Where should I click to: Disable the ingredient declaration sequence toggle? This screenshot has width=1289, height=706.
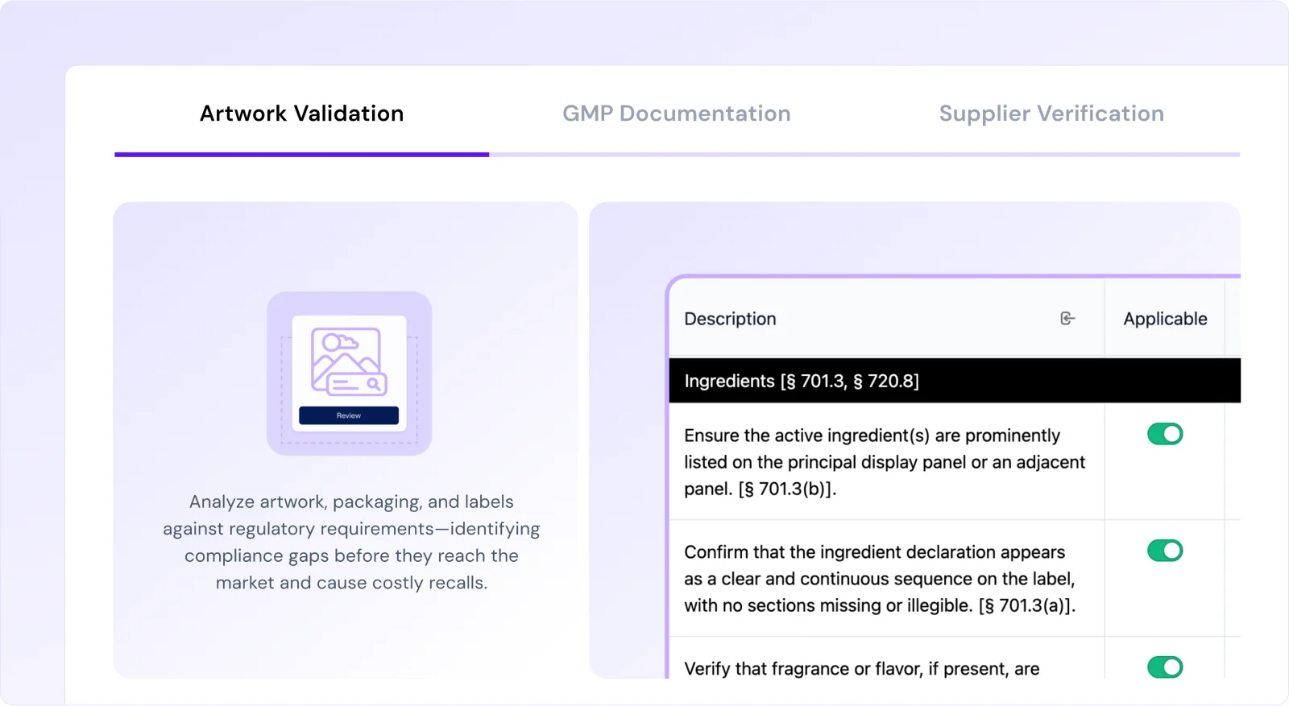coord(1165,551)
